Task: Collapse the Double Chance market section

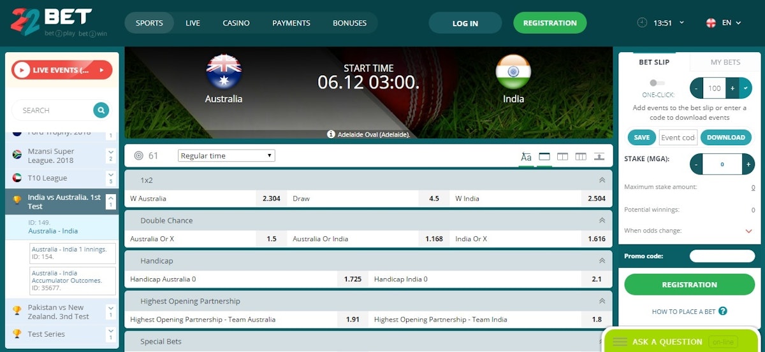Action: (x=601, y=220)
